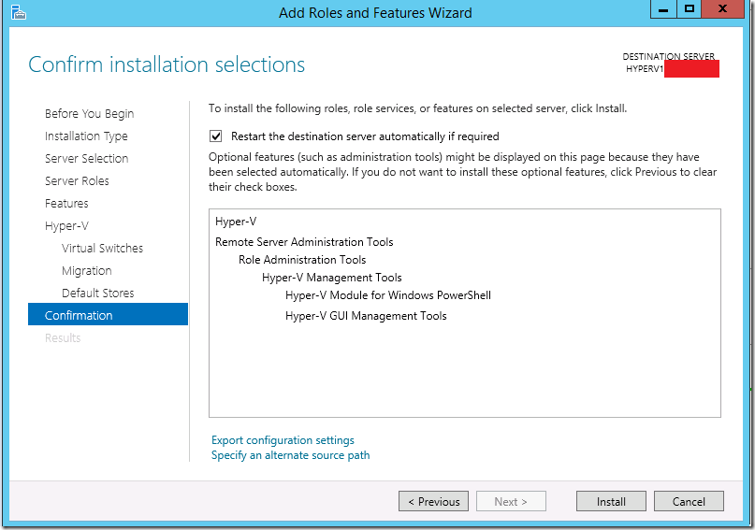755x530 pixels.
Task: Click the Confirm installation selections heading
Action: pyautogui.click(x=167, y=64)
